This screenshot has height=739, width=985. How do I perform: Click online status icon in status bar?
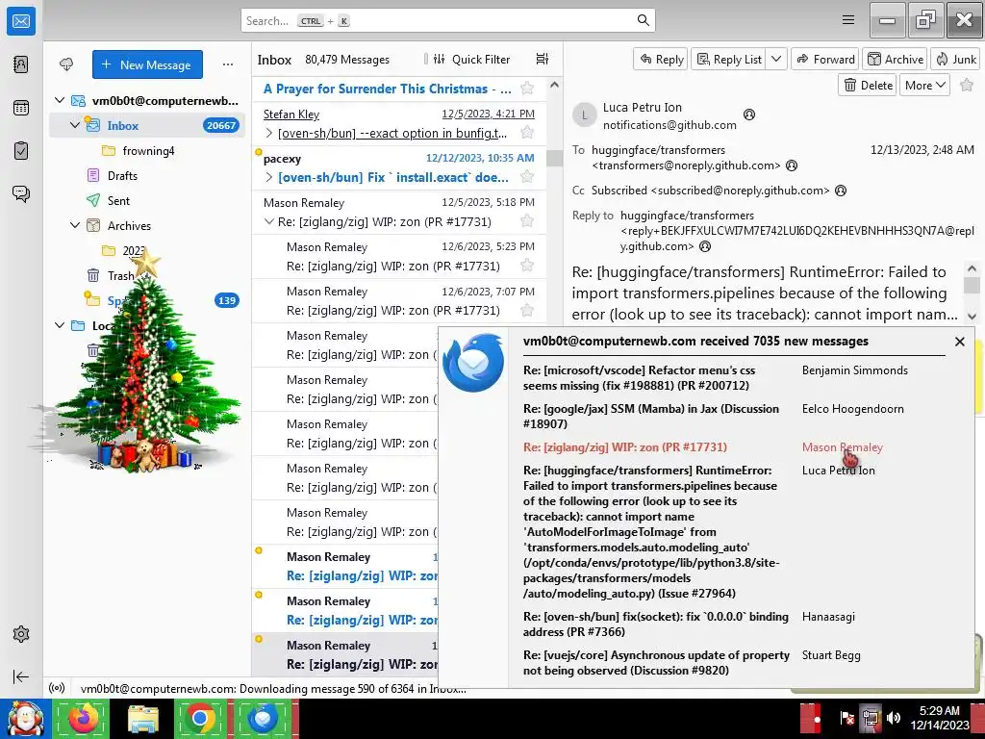click(57, 689)
